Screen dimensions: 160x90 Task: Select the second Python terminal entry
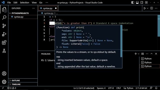coord(149,62)
